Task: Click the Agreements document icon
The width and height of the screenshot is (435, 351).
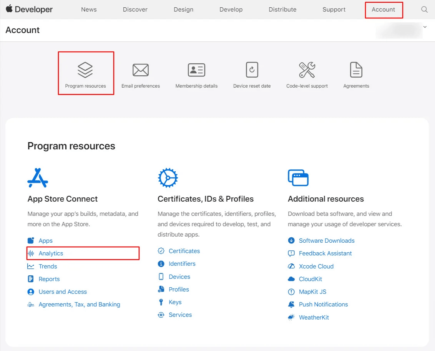Action: pos(356,70)
